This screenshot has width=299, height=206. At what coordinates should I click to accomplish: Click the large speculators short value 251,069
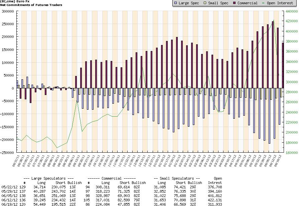coord(58,196)
